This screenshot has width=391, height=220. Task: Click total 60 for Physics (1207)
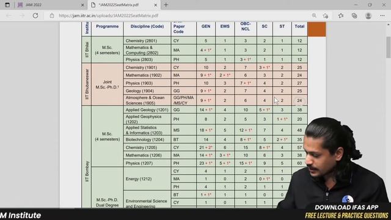click(299, 163)
